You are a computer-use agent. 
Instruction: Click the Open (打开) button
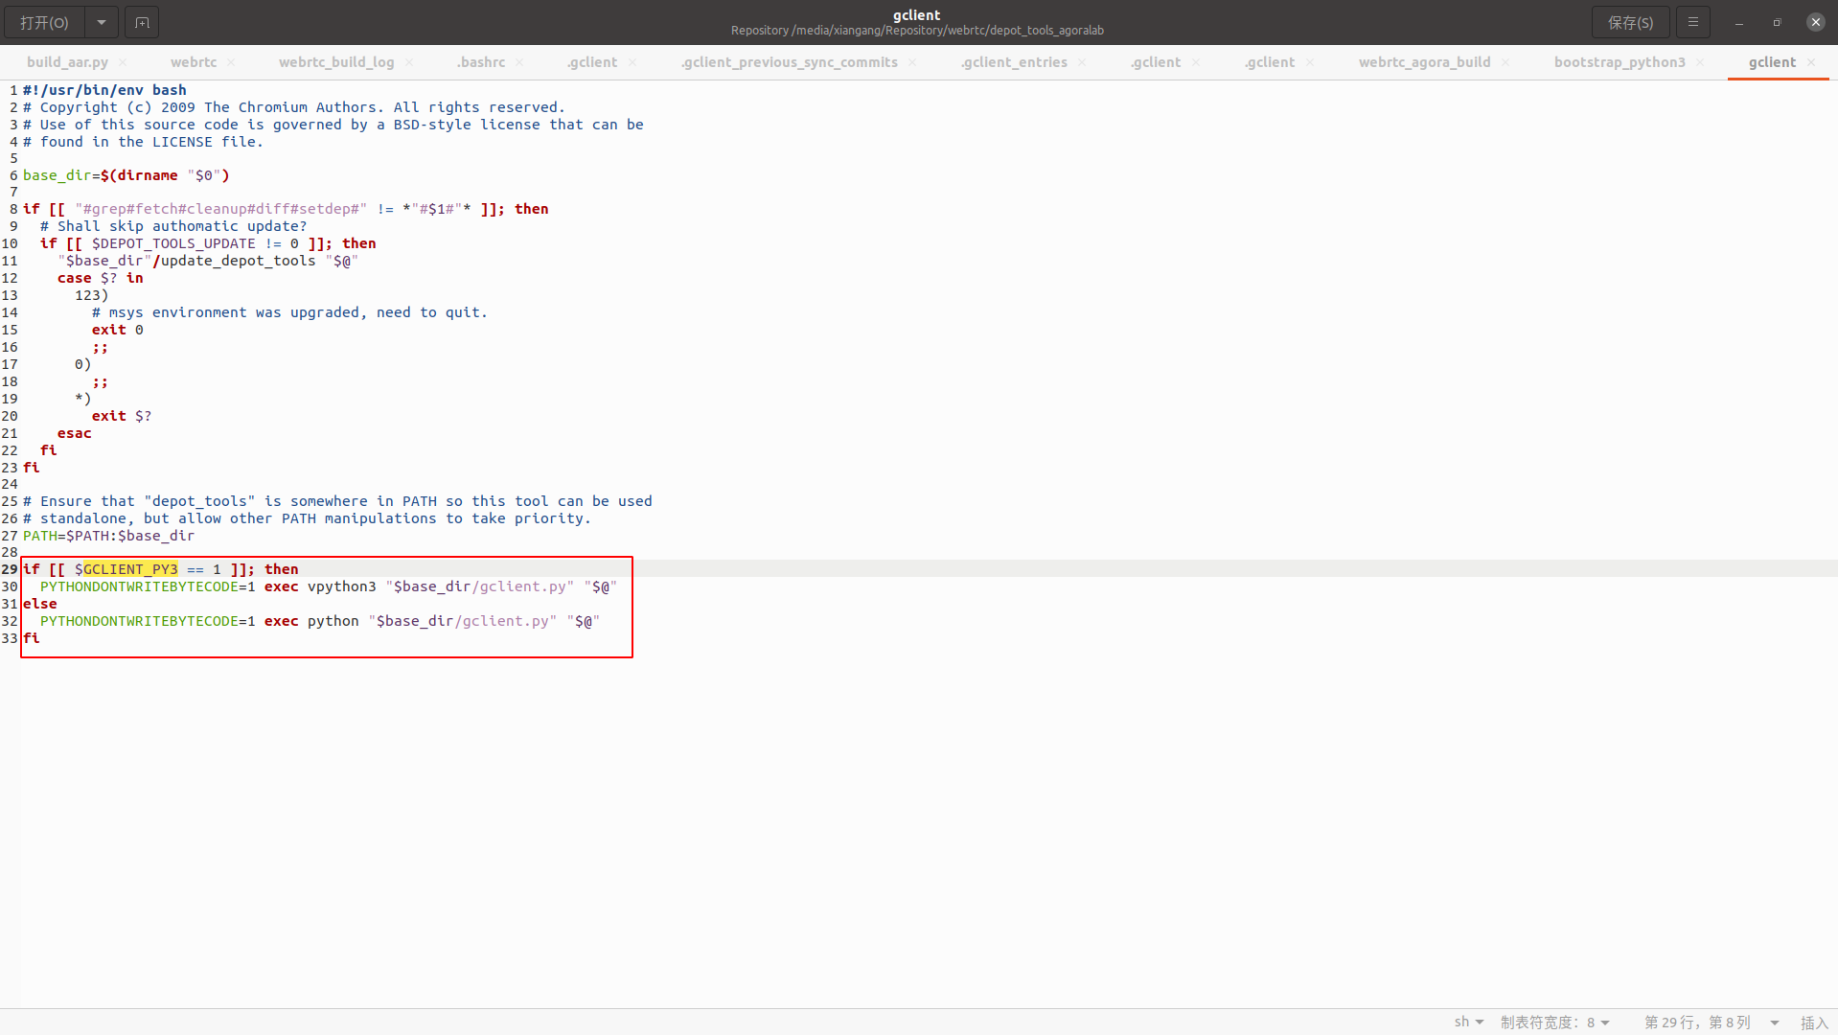44,22
